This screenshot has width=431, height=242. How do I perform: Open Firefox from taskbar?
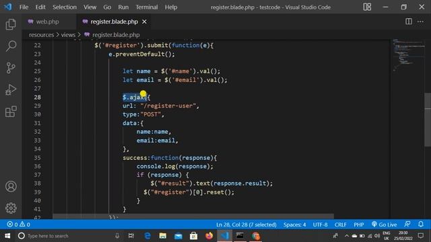(209, 236)
